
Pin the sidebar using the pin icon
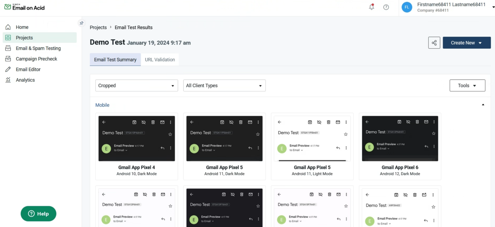[81, 23]
